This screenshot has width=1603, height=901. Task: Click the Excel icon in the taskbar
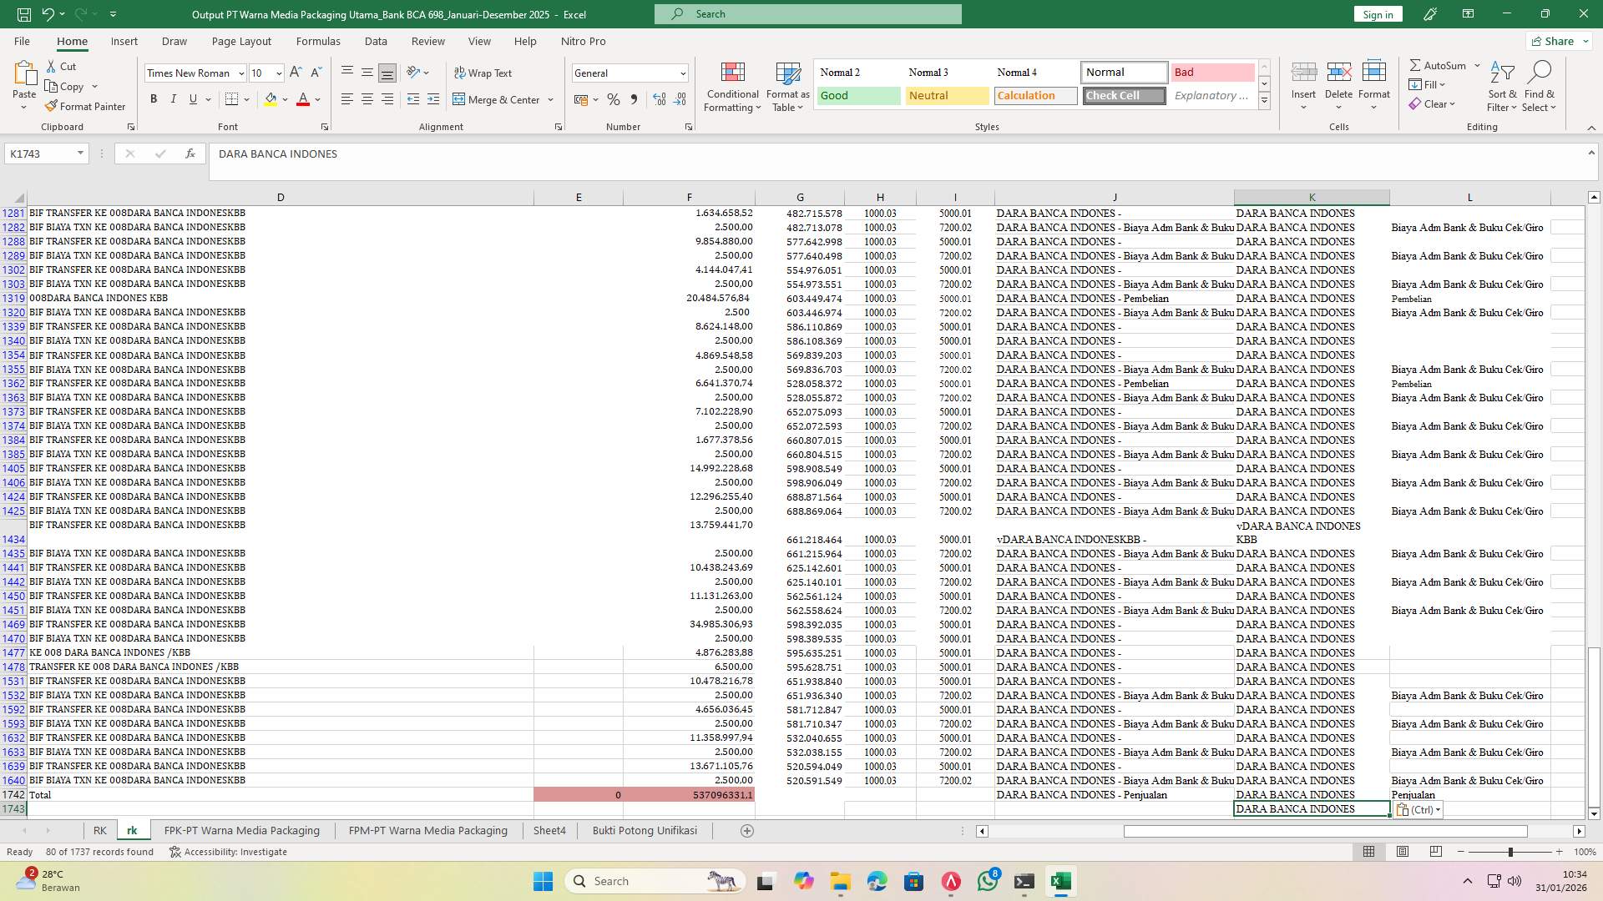click(x=1060, y=881)
